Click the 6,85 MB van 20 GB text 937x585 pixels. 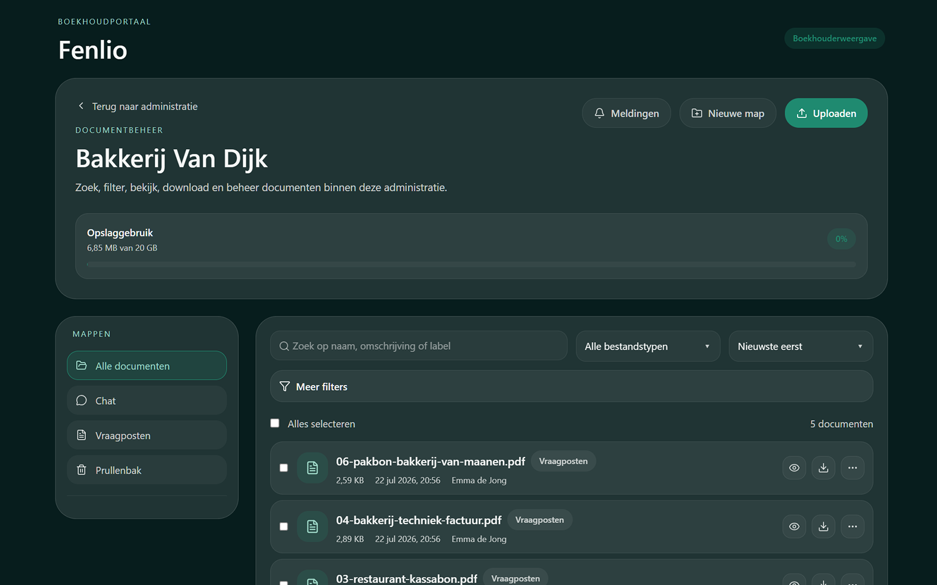(122, 247)
